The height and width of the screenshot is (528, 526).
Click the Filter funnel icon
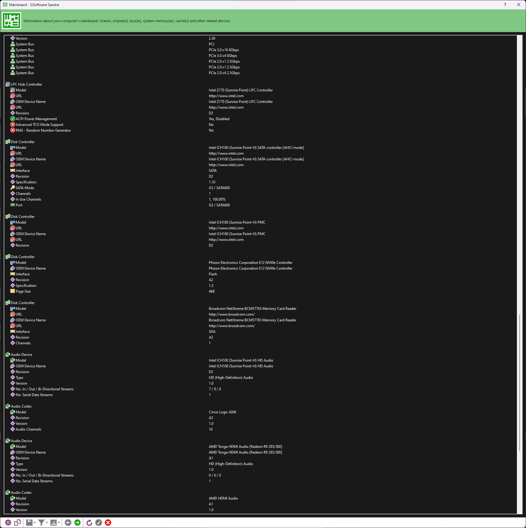point(41,523)
